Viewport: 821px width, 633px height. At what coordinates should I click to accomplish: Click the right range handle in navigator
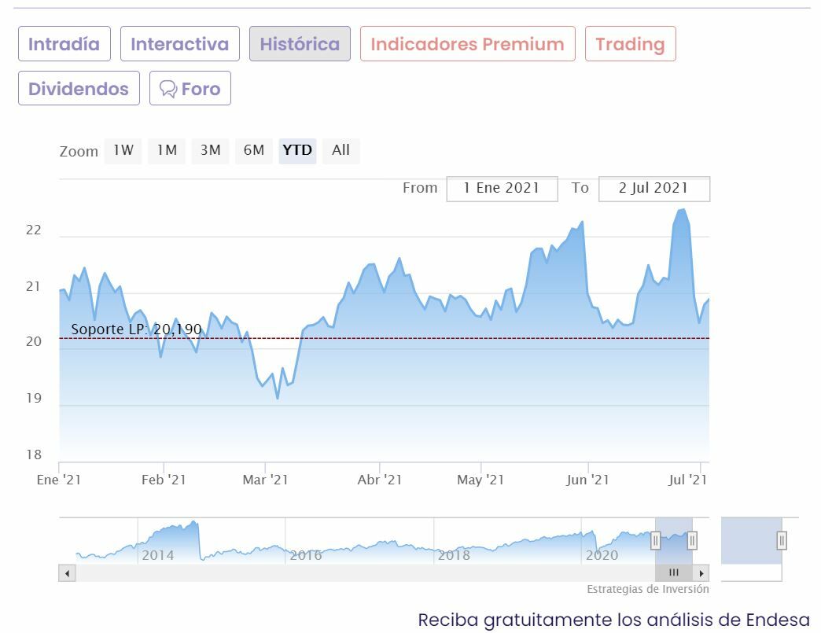coord(692,540)
